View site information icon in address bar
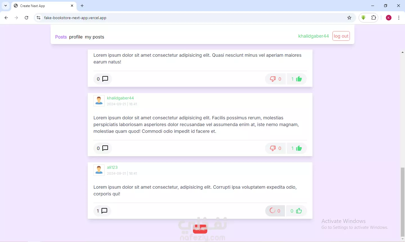Image resolution: width=405 pixels, height=242 pixels. coord(39,18)
